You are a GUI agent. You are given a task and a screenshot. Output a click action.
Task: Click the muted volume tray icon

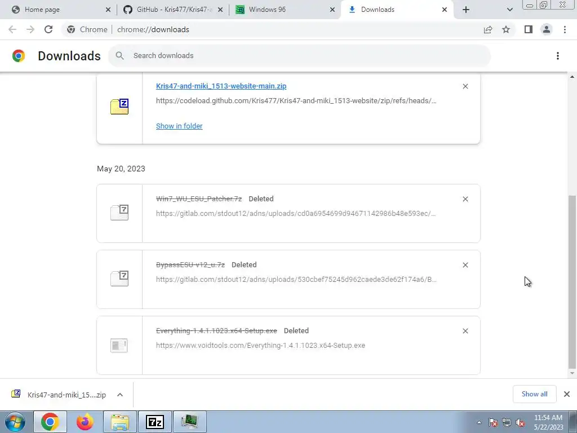520,422
